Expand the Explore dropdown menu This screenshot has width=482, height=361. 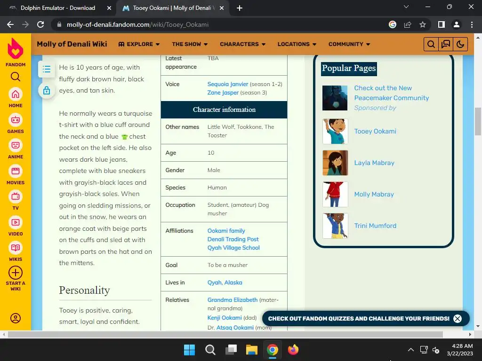(x=139, y=44)
